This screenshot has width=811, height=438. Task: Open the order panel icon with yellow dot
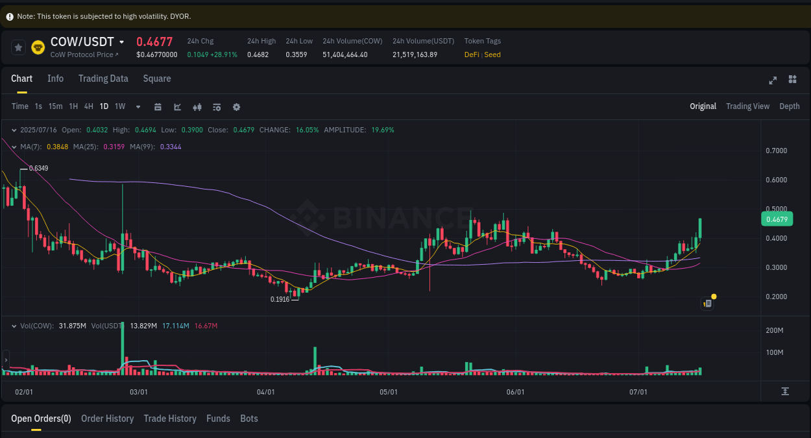tap(707, 303)
